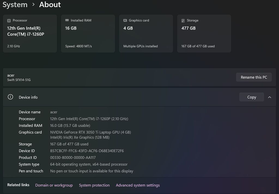Click the Device info circle icon
This screenshot has height=194, width=279.
[x=10, y=97]
